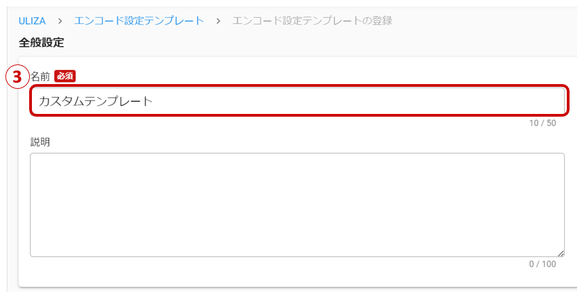Click the 全般設定 section heading

coord(41,42)
